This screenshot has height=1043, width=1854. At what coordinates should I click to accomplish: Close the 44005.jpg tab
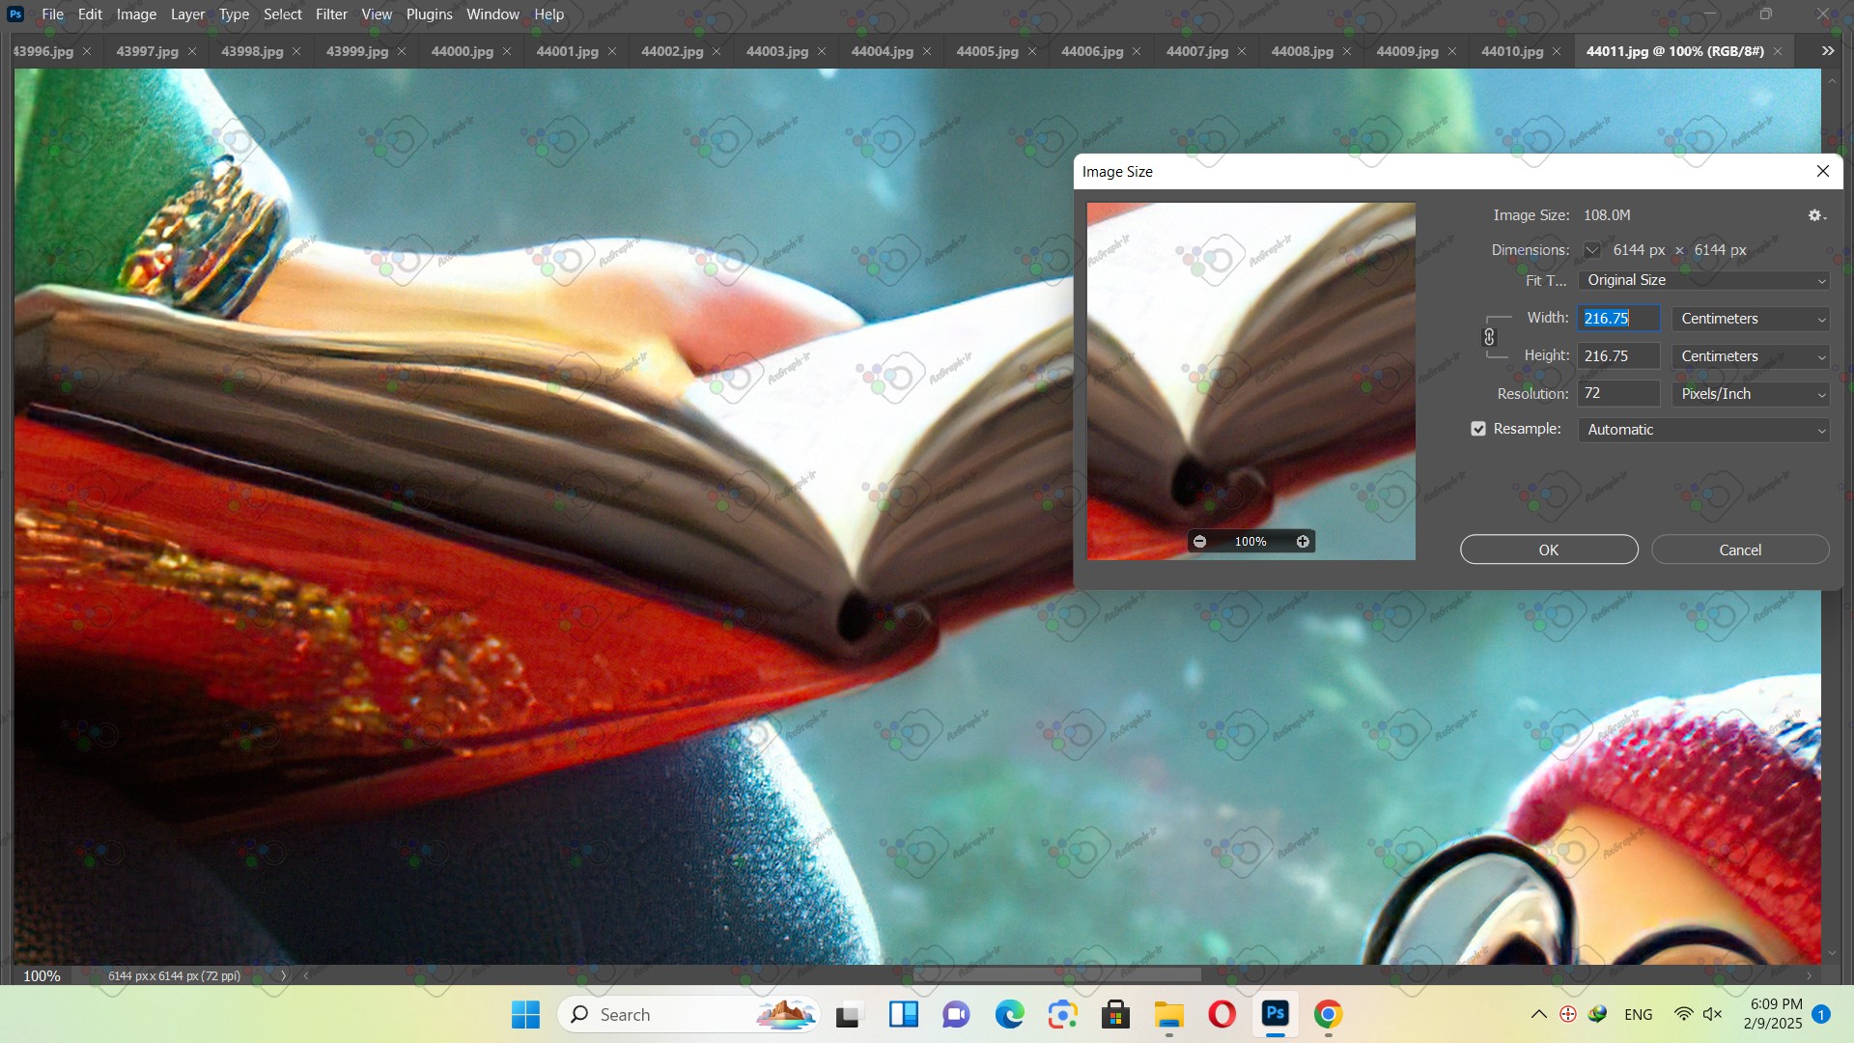pyautogui.click(x=1031, y=51)
